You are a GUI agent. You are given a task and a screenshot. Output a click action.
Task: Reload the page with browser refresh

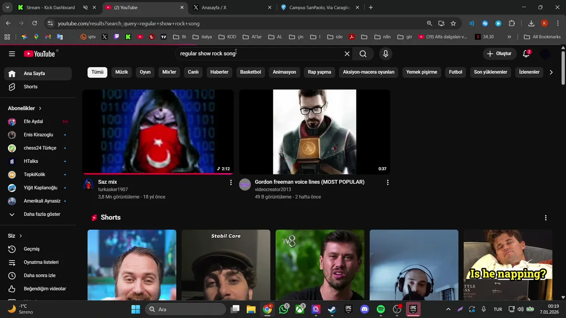pyautogui.click(x=34, y=23)
